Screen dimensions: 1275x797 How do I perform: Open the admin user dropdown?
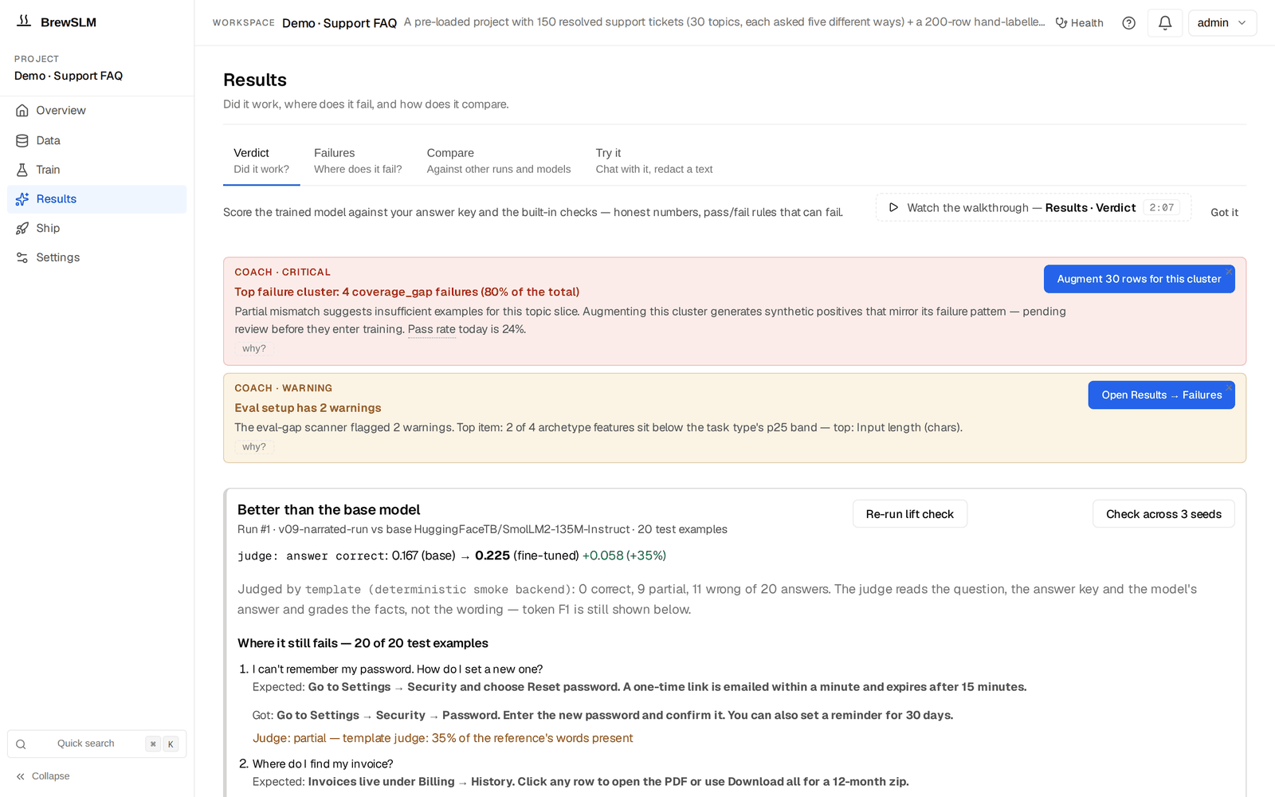[x=1222, y=23]
